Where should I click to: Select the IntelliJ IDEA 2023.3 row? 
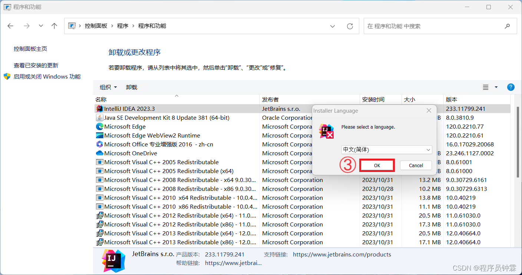pyautogui.click(x=302, y=109)
